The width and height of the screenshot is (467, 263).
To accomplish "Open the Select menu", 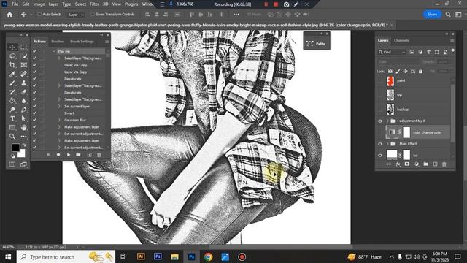I will tap(80, 4).
